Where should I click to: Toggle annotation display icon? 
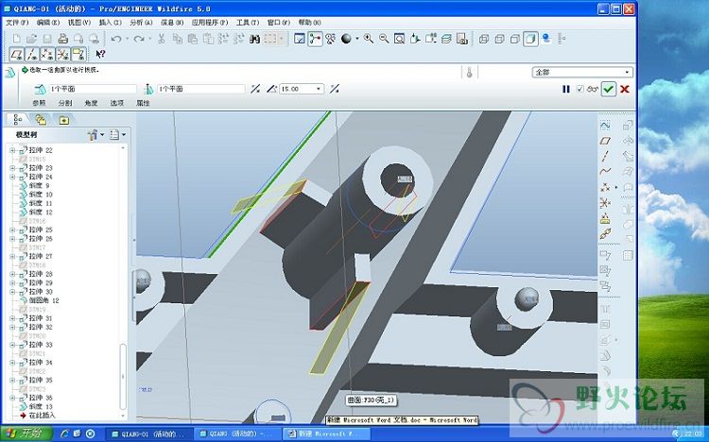78,55
